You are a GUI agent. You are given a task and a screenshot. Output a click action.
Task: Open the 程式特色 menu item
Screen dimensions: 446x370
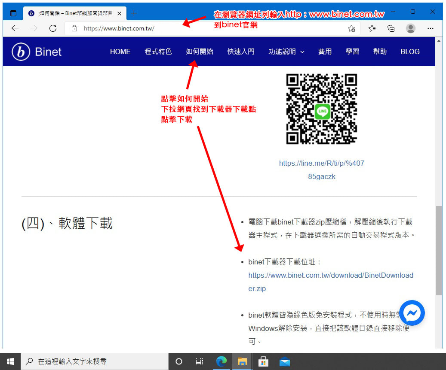point(158,52)
